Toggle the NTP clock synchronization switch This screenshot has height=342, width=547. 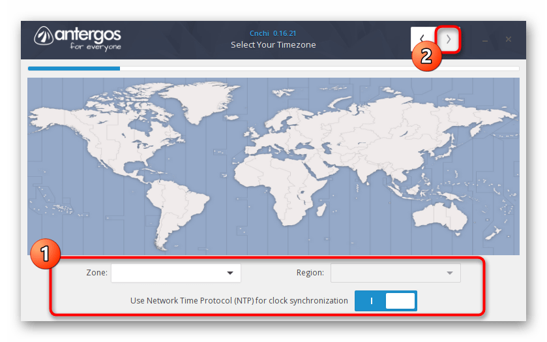(386, 301)
